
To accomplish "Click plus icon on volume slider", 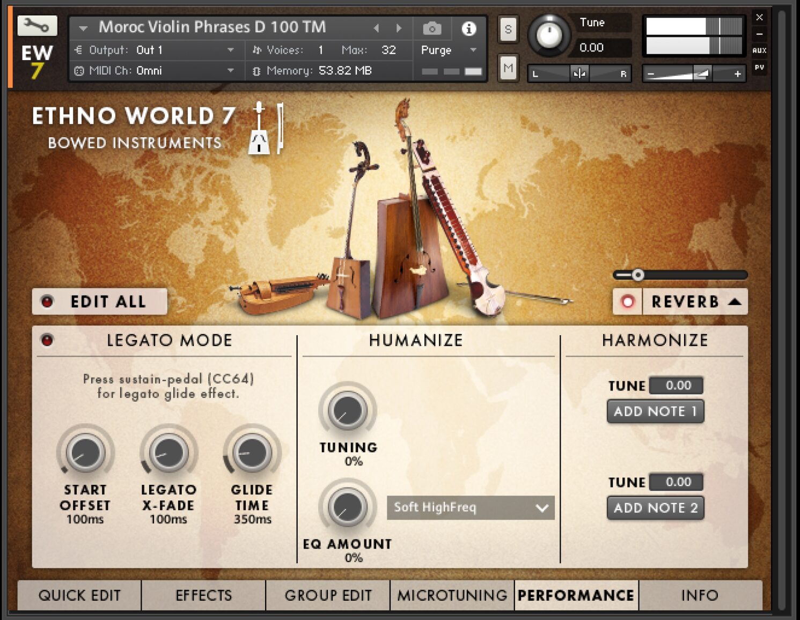I will pos(738,74).
